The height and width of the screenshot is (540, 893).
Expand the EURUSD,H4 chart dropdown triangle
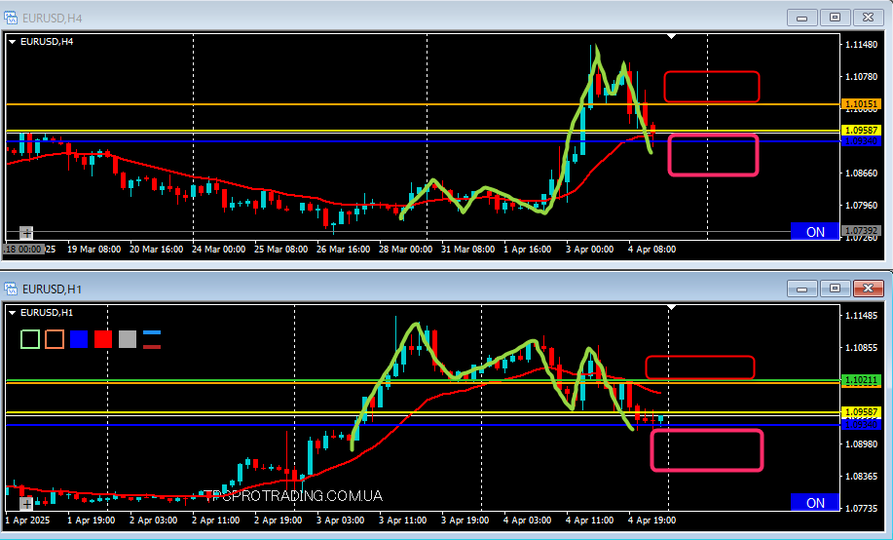tap(13, 41)
